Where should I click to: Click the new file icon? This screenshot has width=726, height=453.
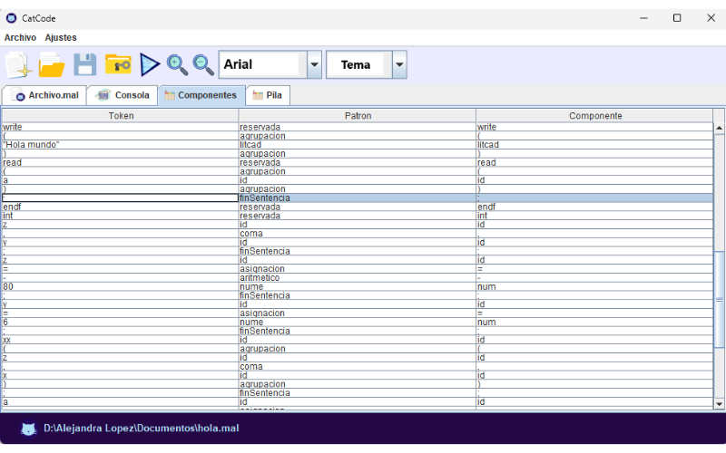(18, 65)
